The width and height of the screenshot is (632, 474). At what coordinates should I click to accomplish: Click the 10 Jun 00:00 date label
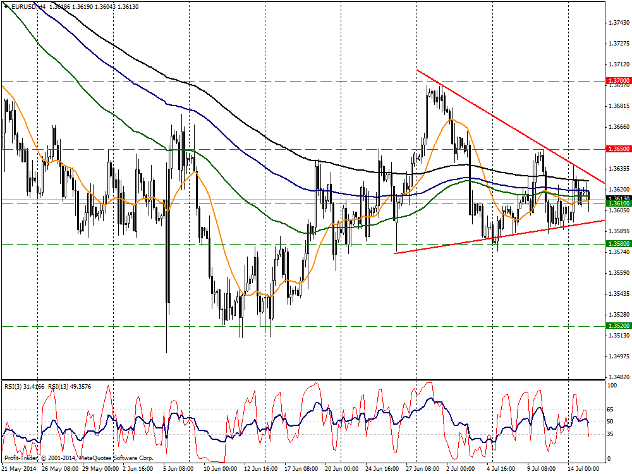(x=220, y=469)
